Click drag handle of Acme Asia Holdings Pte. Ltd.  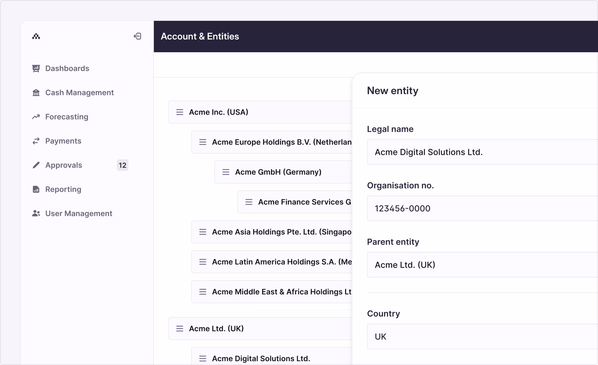[203, 232]
